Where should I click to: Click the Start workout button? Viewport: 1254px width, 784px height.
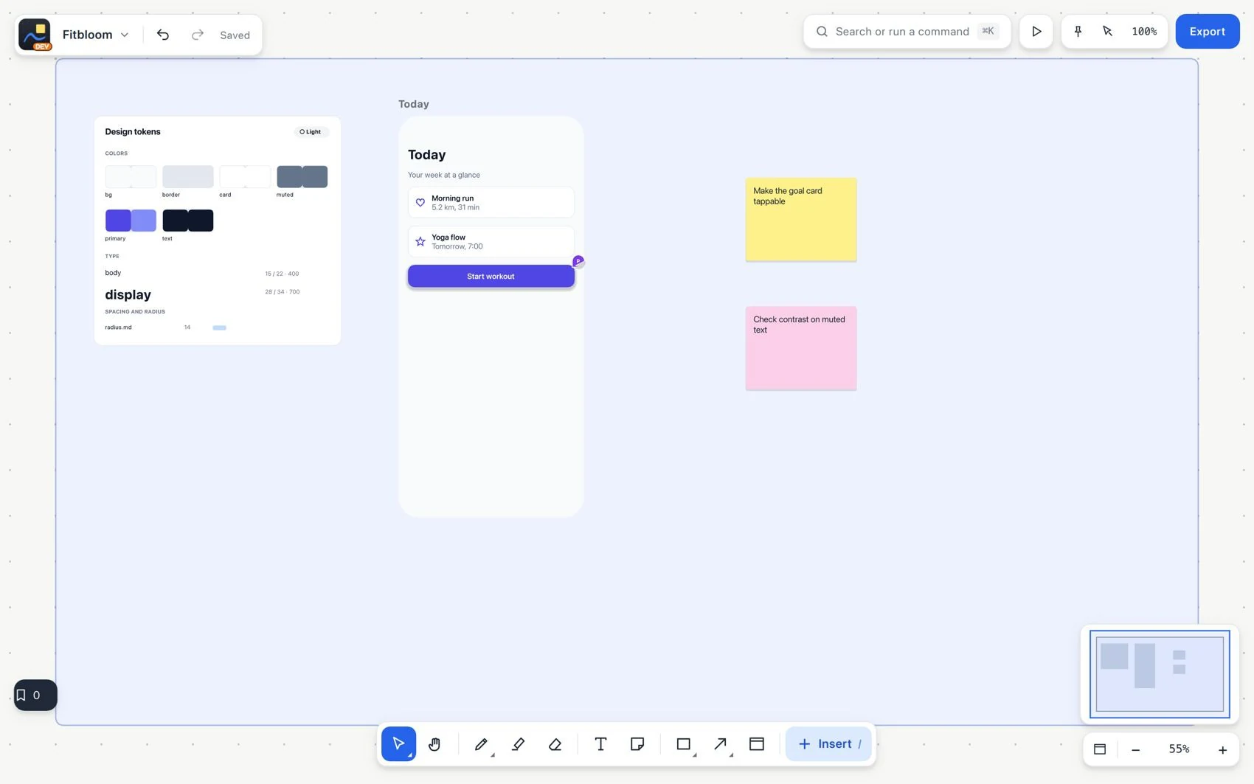[491, 276]
